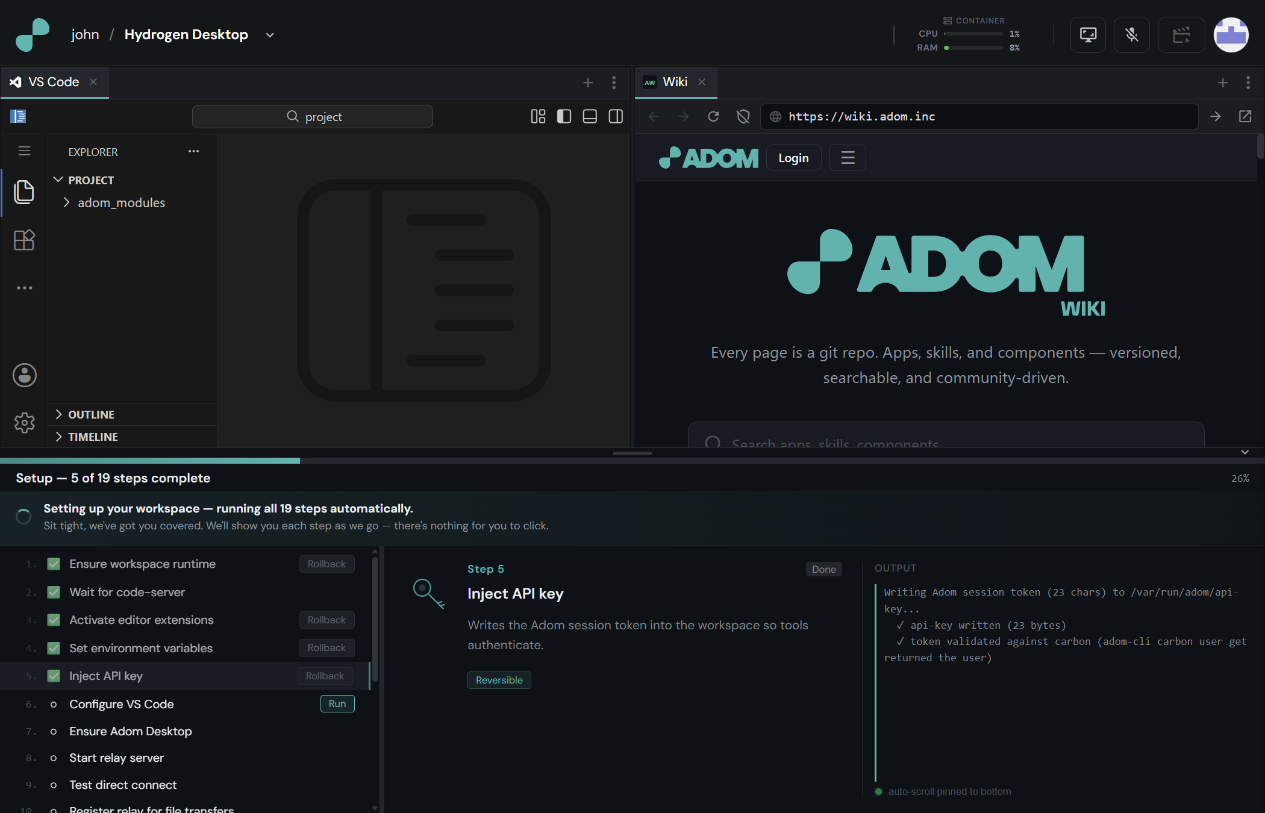Select the Wiki tab

pyautogui.click(x=675, y=82)
